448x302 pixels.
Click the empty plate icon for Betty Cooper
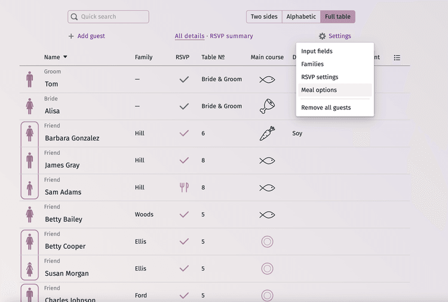point(267,242)
